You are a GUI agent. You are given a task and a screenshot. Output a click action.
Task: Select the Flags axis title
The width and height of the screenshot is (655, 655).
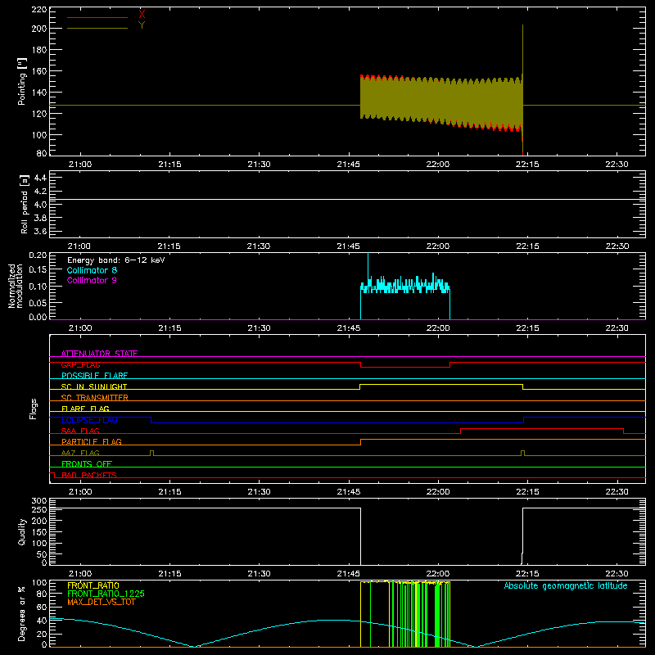[34, 409]
